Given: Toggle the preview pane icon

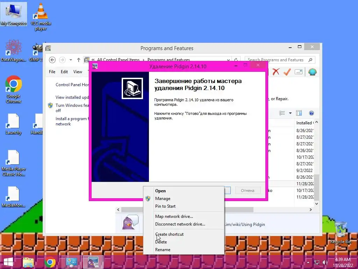Looking at the screenshot, I should tap(299, 113).
